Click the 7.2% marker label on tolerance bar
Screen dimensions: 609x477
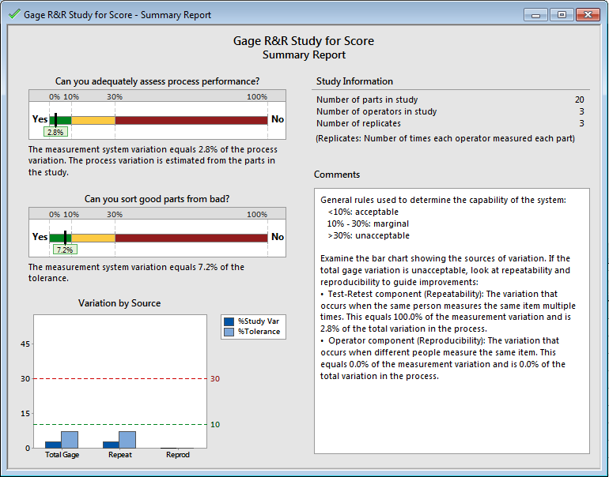[64, 249]
